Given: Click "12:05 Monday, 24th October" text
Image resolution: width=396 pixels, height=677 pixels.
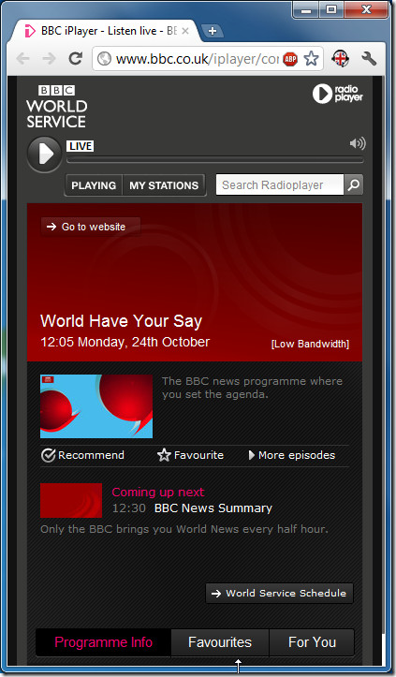Looking at the screenshot, I should click(125, 342).
